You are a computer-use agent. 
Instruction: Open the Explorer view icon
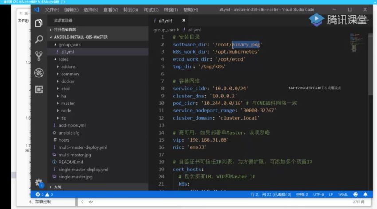click(x=39, y=23)
